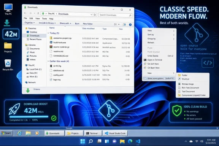Switch to Visual Studio Code taskbar button

point(115,133)
